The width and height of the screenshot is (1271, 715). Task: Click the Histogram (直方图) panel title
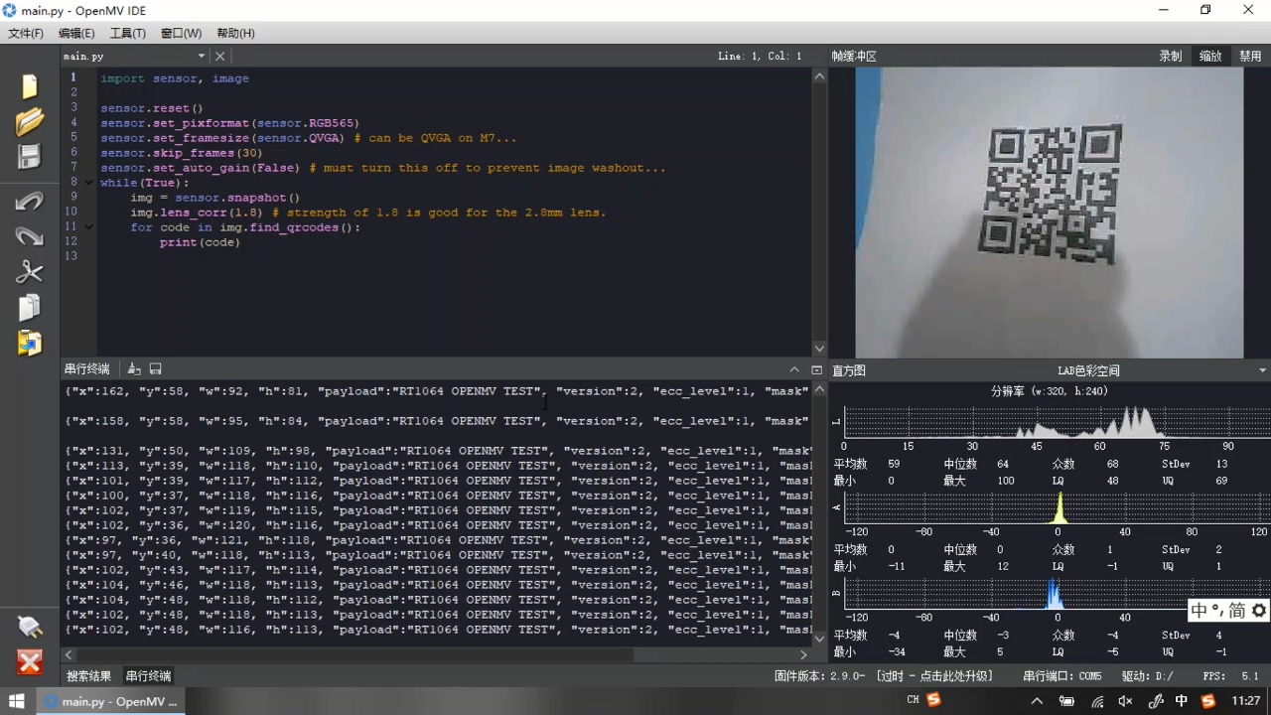tap(848, 370)
